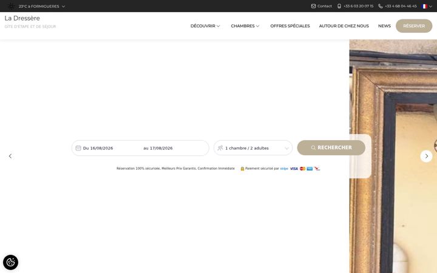
Task: Expand the Découvrir chevron arrow
Action: [218, 26]
